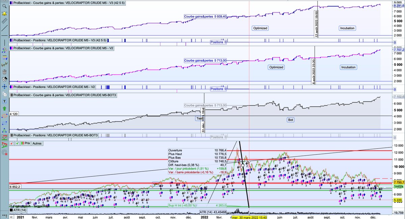This screenshot has width=405, height=219.
Task: Click the Optimized note in the V2 panel
Action: click(x=276, y=67)
